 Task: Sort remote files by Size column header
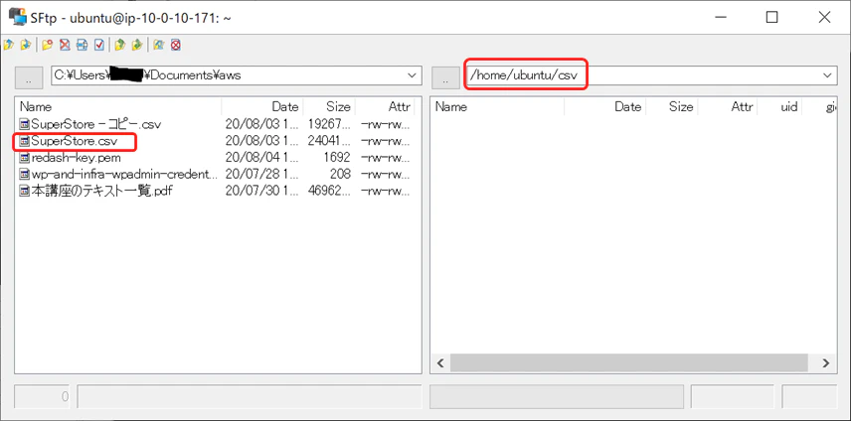point(672,107)
